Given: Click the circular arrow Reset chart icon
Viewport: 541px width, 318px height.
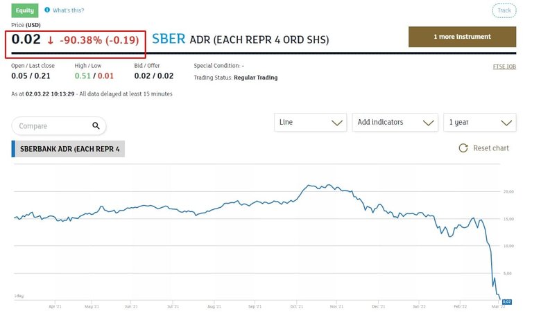Looking at the screenshot, I should pyautogui.click(x=463, y=148).
